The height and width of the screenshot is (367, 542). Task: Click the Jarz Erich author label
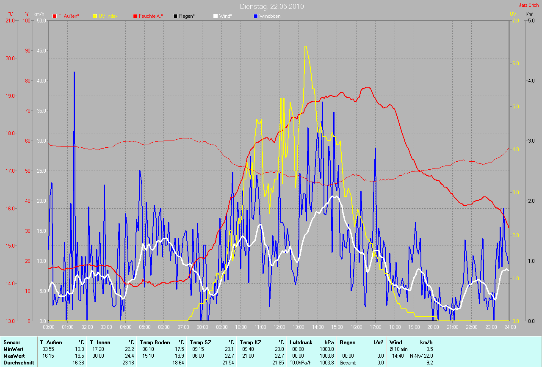529,5
